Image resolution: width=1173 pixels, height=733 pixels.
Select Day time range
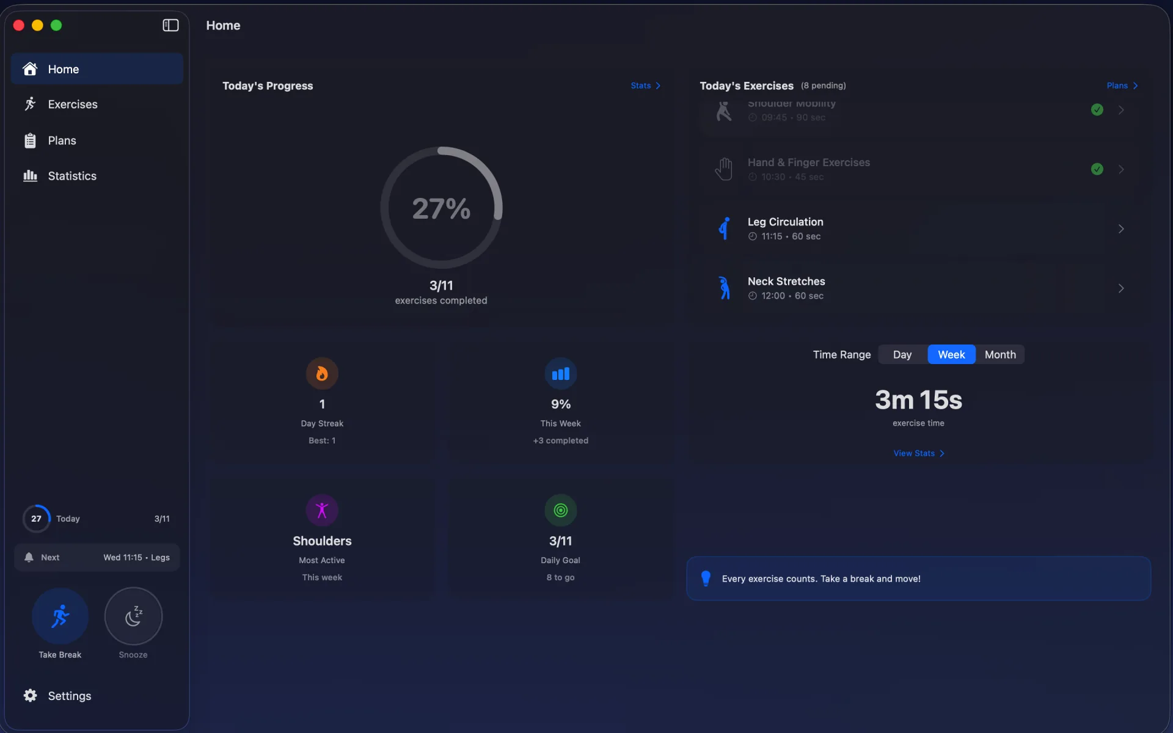point(902,354)
